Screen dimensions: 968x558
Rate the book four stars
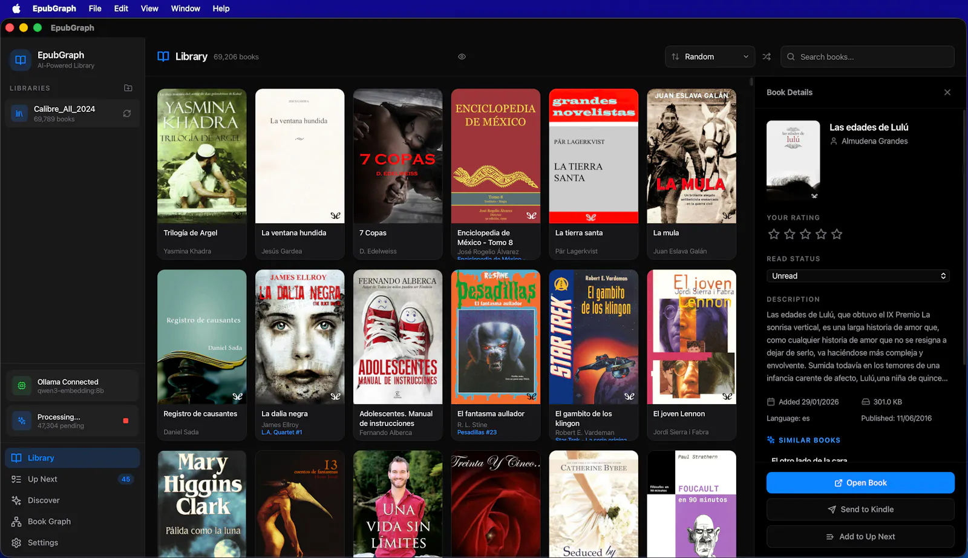click(x=821, y=234)
